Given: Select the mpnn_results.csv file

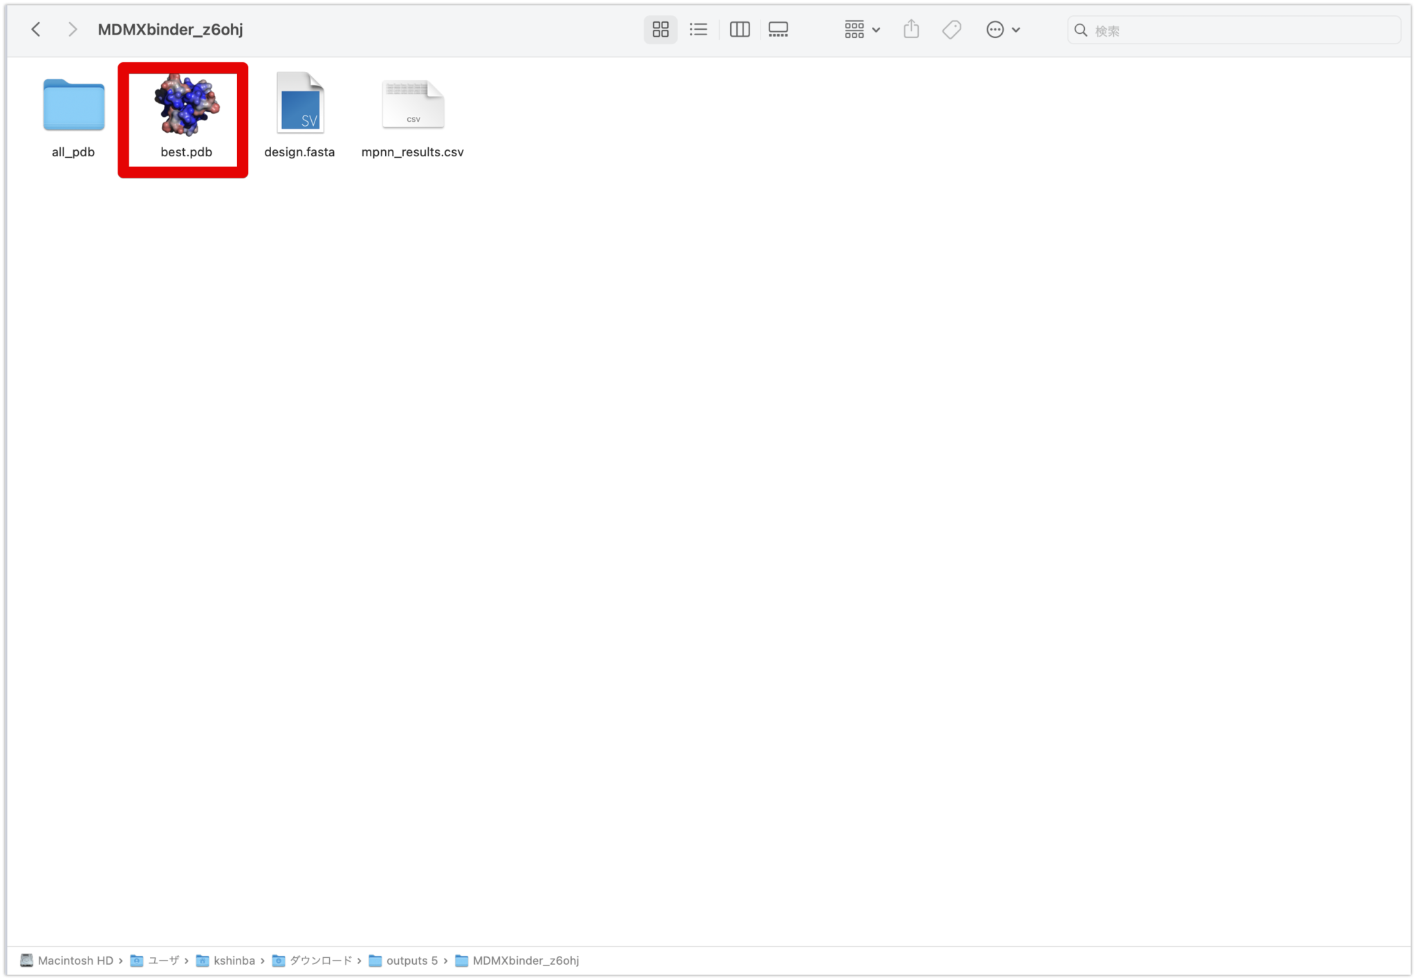Looking at the screenshot, I should pyautogui.click(x=413, y=105).
